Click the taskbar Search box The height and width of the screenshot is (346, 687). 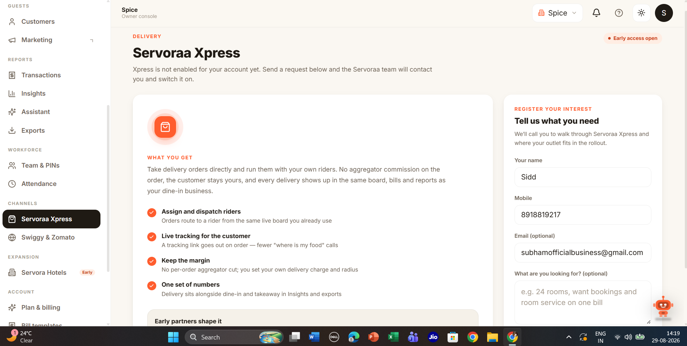coord(234,337)
